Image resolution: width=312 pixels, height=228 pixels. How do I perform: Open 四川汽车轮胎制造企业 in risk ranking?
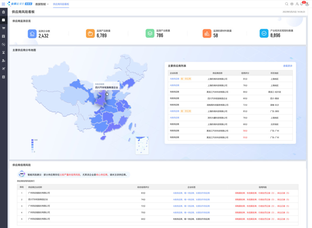(x=38, y=199)
